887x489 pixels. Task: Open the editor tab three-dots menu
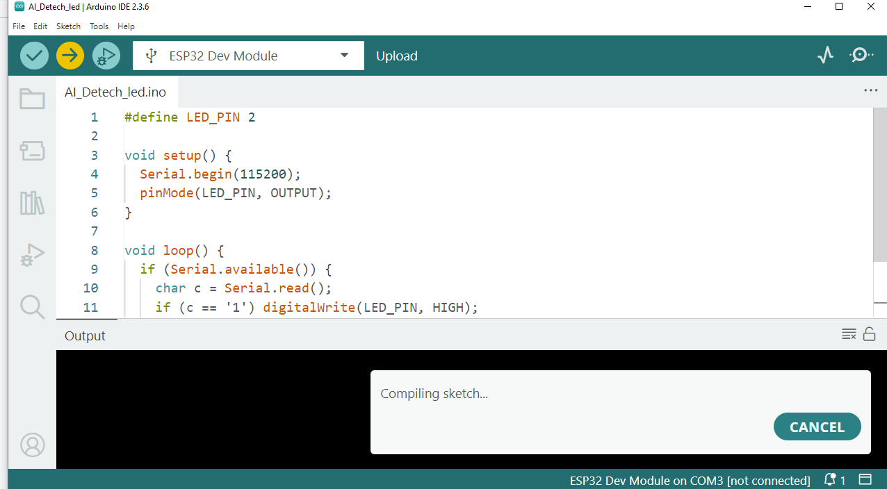click(x=870, y=90)
